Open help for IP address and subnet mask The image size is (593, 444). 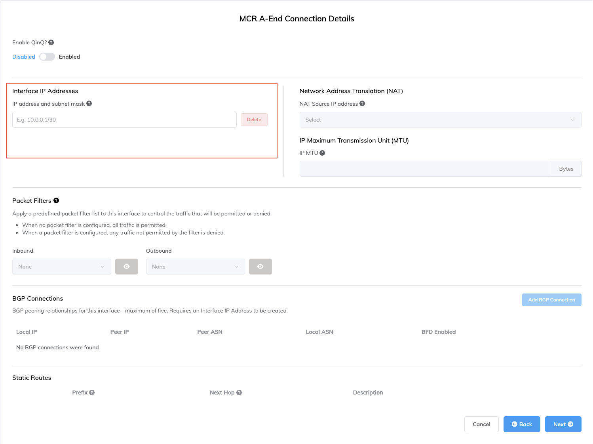point(89,103)
